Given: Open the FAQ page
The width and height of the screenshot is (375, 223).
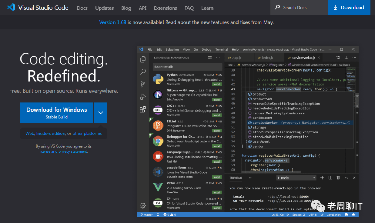Looking at the screenshot, I should click(x=189, y=8).
